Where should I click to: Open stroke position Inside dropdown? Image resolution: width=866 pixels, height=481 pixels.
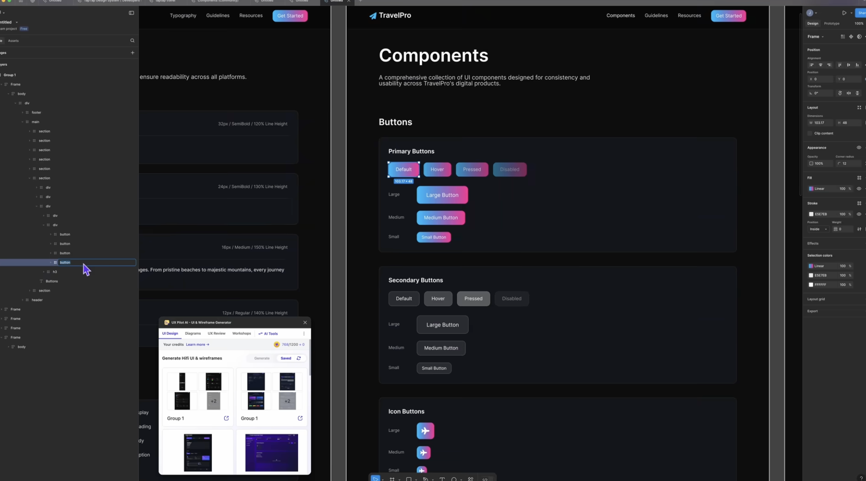(x=818, y=229)
